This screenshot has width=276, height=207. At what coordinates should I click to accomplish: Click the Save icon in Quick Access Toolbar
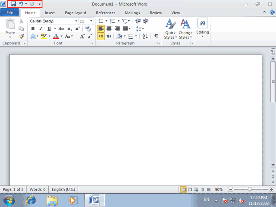(13, 4)
